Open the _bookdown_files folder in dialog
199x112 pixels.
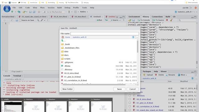[x=72, y=48]
